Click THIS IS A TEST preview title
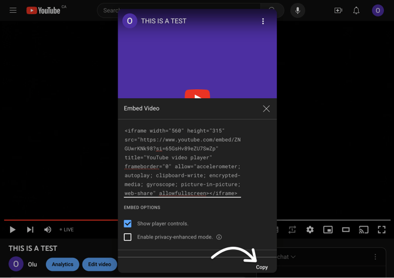 pos(163,21)
